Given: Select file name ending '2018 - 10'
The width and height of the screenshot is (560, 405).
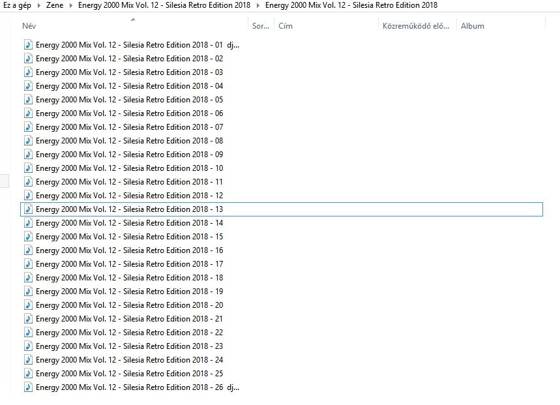Looking at the screenshot, I should point(129,168).
